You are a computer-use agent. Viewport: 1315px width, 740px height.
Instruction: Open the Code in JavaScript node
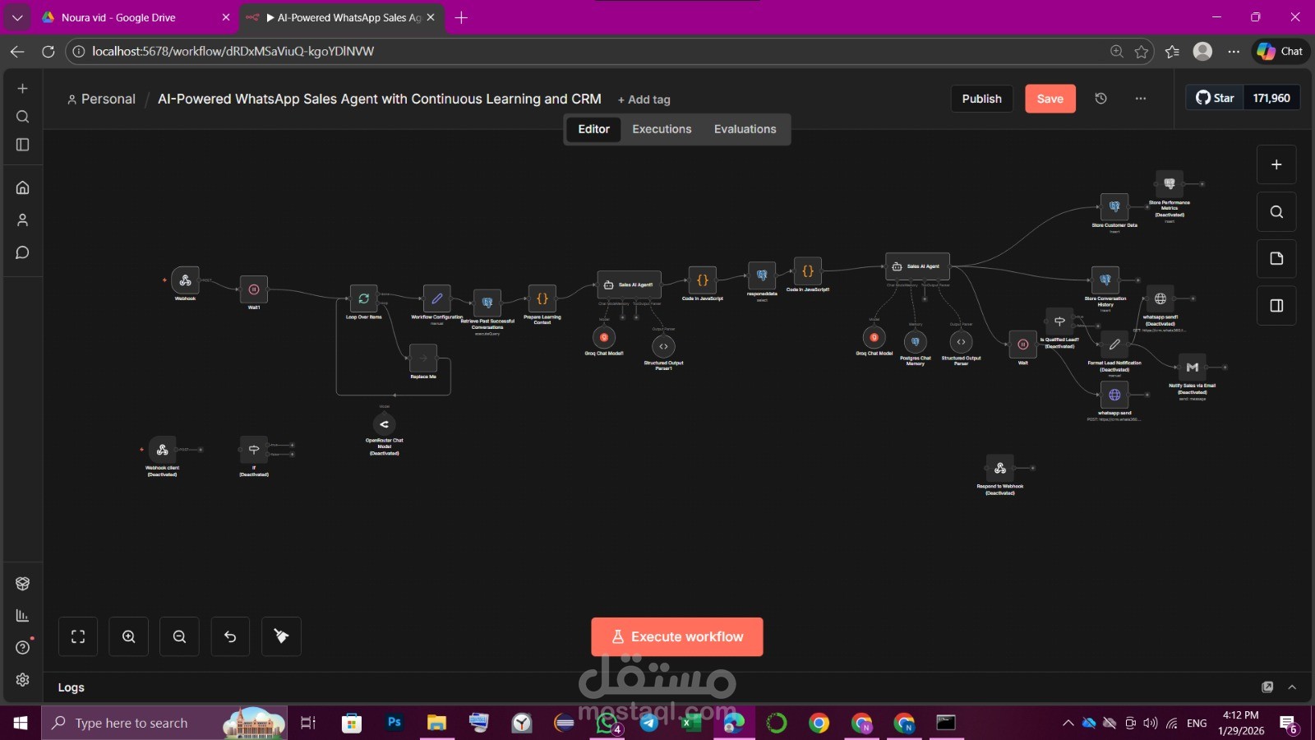click(x=703, y=280)
